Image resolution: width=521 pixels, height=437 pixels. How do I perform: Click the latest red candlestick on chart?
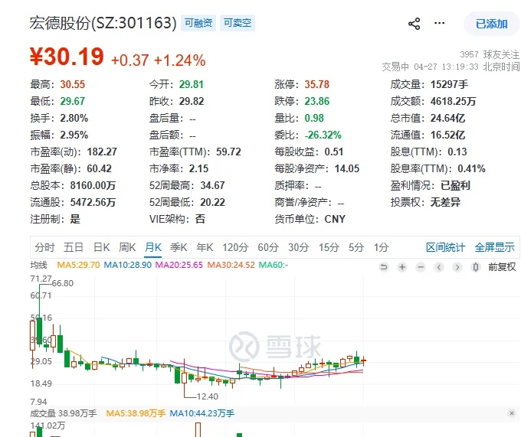[x=364, y=360]
